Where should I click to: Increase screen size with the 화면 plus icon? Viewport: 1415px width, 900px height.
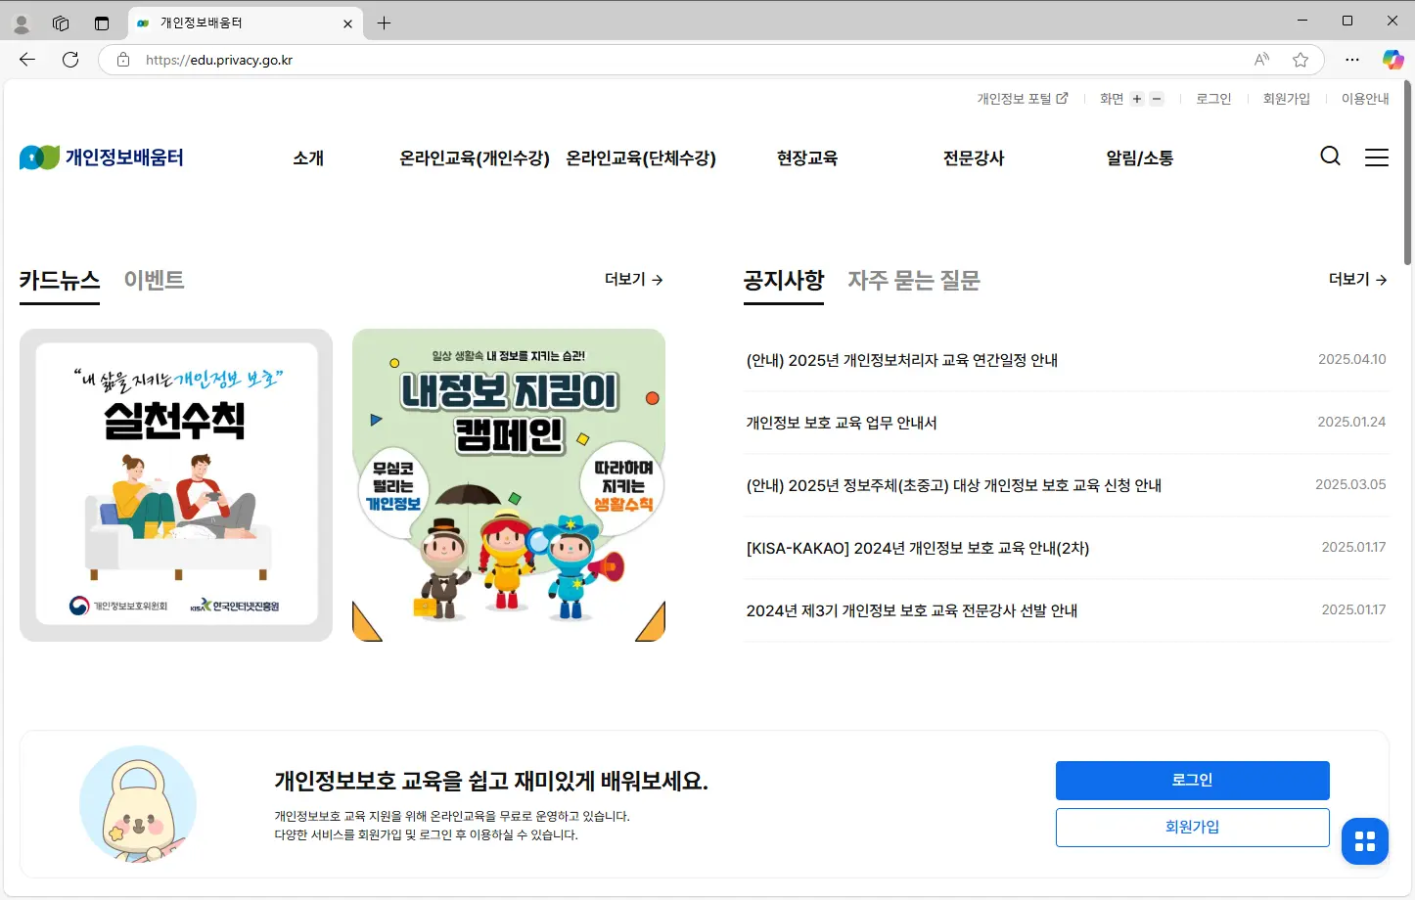(x=1136, y=98)
